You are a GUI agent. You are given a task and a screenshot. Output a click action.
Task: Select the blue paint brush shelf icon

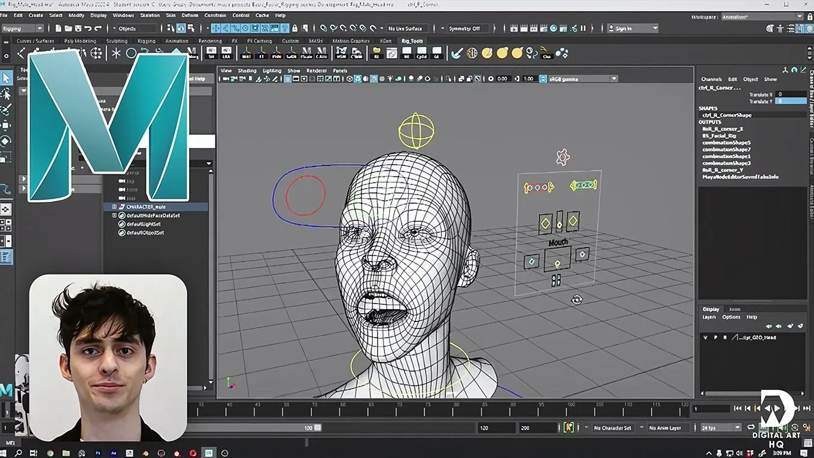coord(456,53)
